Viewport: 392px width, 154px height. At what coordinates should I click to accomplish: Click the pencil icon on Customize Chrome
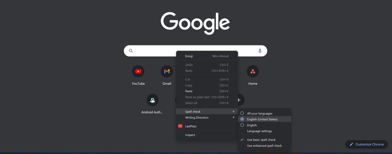coord(351,144)
